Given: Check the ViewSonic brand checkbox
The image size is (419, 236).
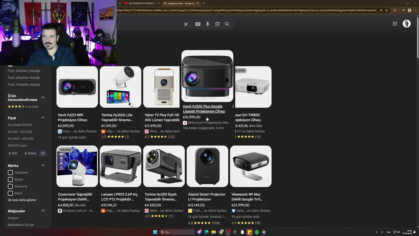Looking at the screenshot, I should pos(10,172).
